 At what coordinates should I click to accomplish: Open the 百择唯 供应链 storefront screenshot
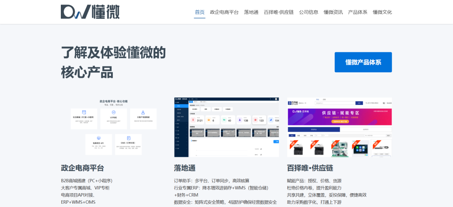pos(339,127)
